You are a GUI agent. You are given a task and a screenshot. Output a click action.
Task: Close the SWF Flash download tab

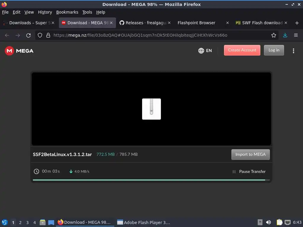(x=286, y=23)
